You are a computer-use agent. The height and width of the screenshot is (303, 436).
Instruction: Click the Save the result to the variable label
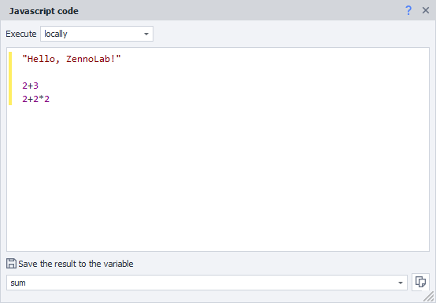pyautogui.click(x=76, y=264)
